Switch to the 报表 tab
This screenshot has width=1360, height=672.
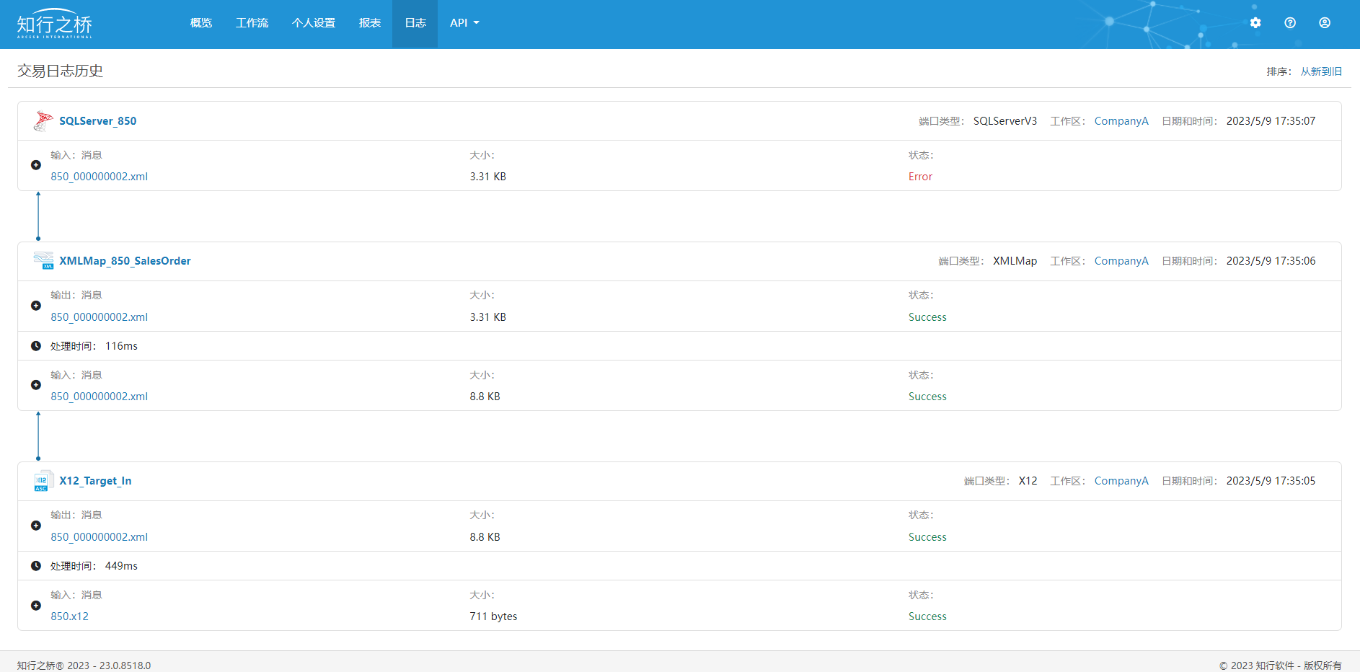369,23
